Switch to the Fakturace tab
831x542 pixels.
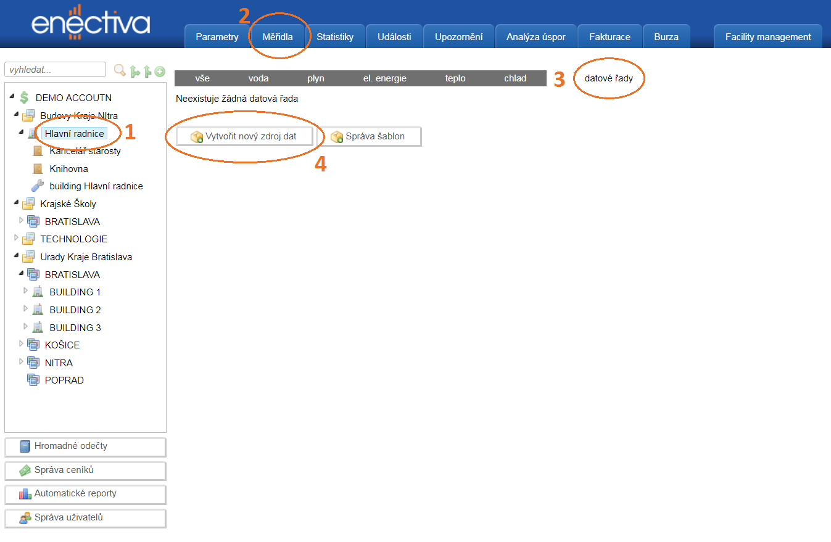tap(610, 37)
